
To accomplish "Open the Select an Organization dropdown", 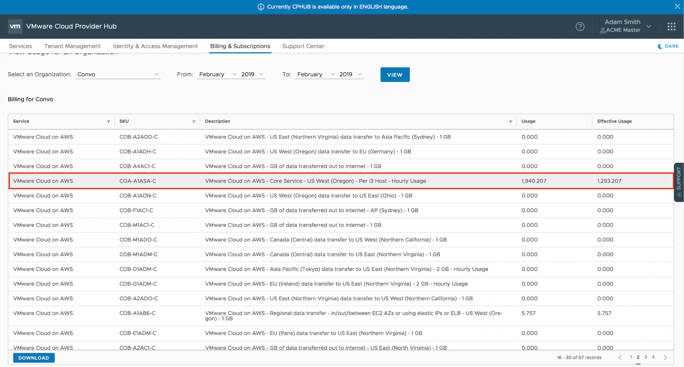I will click(x=118, y=74).
